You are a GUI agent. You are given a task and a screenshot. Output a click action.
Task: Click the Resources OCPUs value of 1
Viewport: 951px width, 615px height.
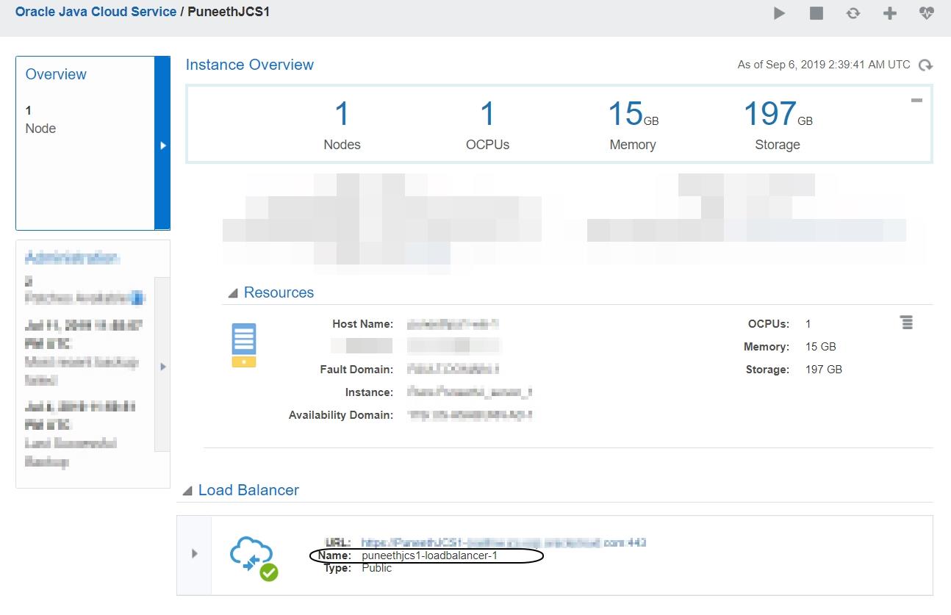[x=808, y=324]
